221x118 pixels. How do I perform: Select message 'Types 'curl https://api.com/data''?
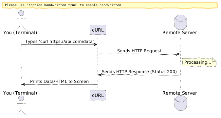click(x=60, y=41)
